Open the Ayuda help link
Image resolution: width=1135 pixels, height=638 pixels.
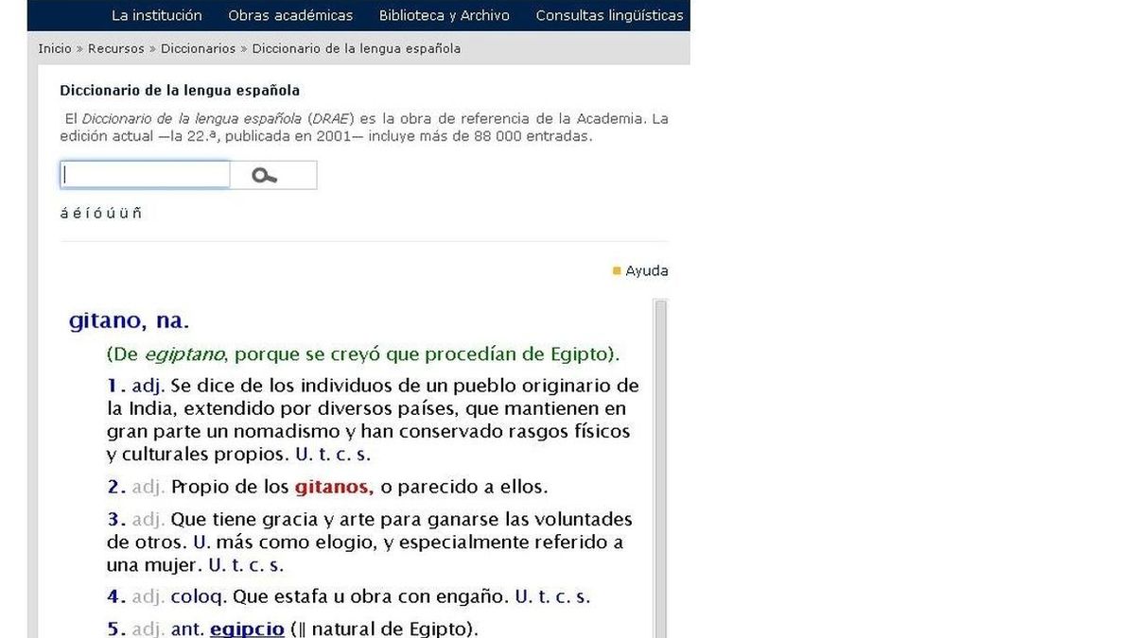[x=647, y=271]
